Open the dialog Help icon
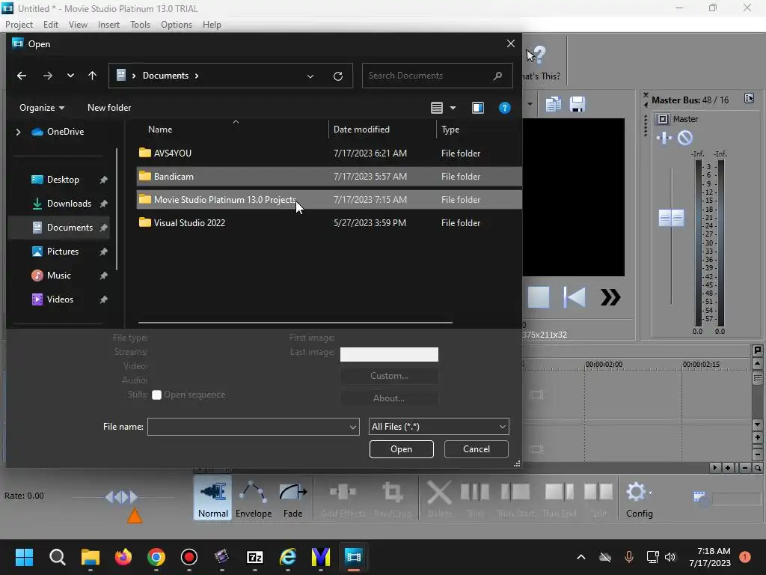The height and width of the screenshot is (575, 766). (x=505, y=108)
